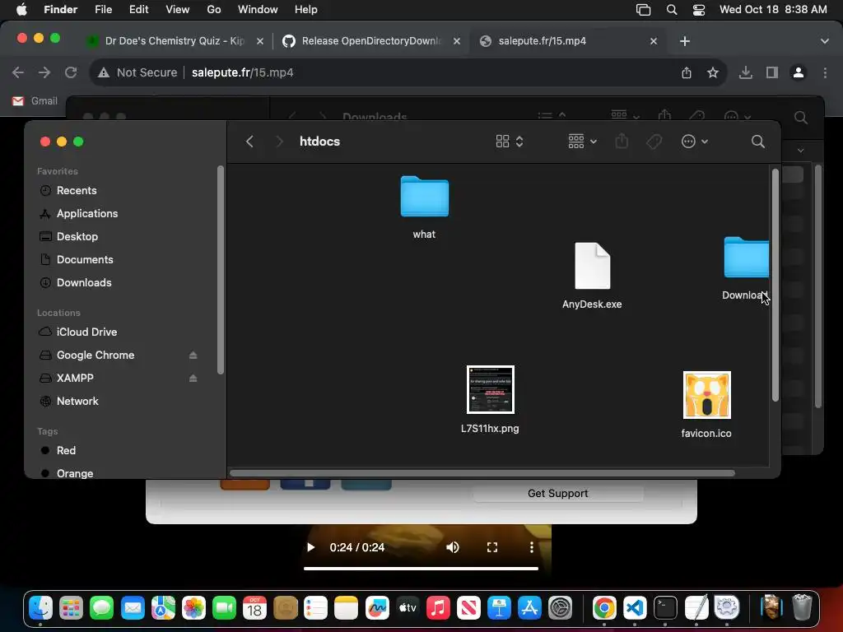Image resolution: width=843 pixels, height=632 pixels.
Task: Click the search icon in htdocs window
Action: click(757, 142)
